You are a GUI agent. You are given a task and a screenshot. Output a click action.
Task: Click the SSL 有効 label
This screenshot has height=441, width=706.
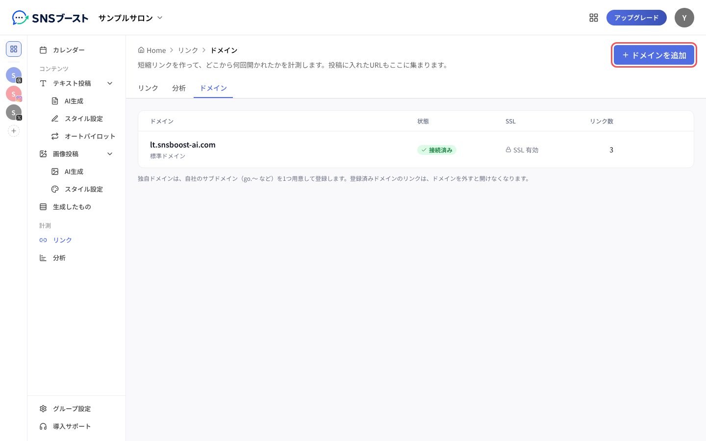click(x=522, y=150)
